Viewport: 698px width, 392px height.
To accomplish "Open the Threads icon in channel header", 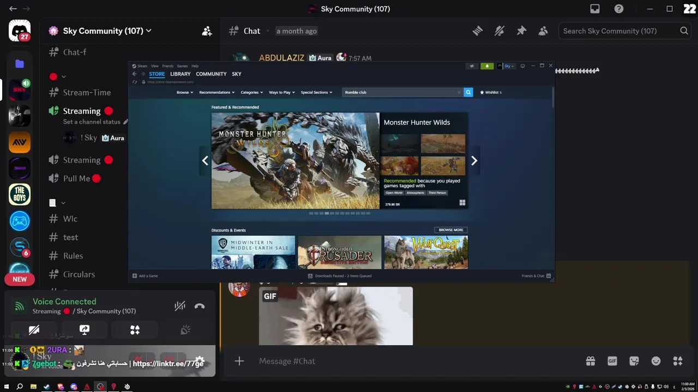I will [x=478, y=31].
